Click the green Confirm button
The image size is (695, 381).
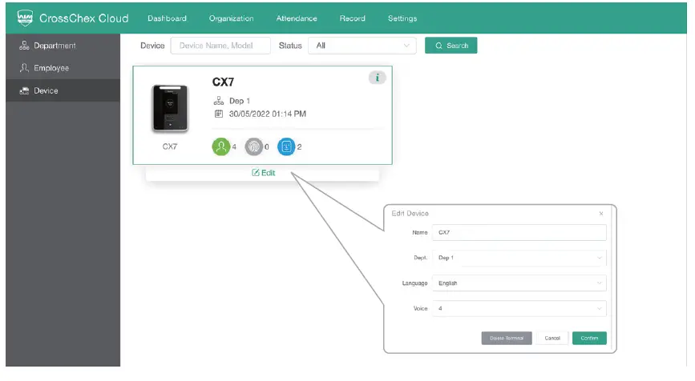589,338
